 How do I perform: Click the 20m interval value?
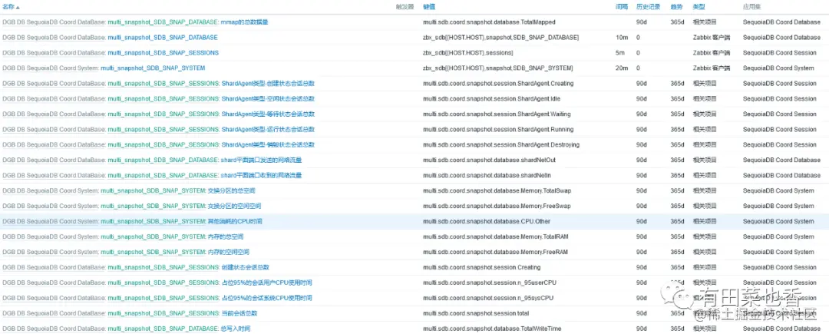(x=622, y=68)
